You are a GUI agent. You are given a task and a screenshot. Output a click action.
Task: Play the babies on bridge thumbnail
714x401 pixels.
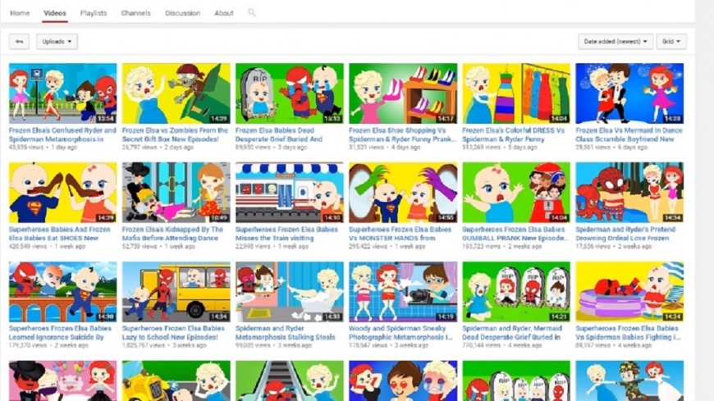[x=63, y=291]
